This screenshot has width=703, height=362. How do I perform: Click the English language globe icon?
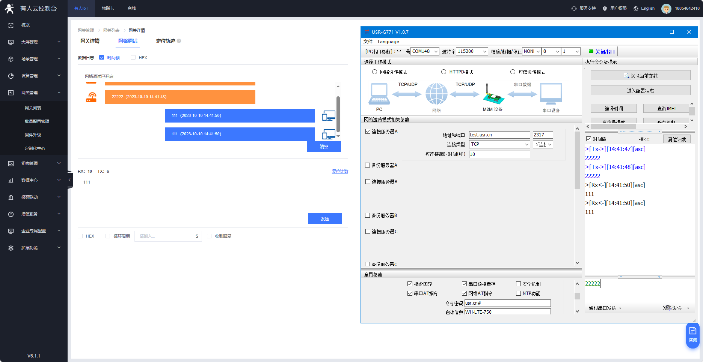[x=636, y=9]
